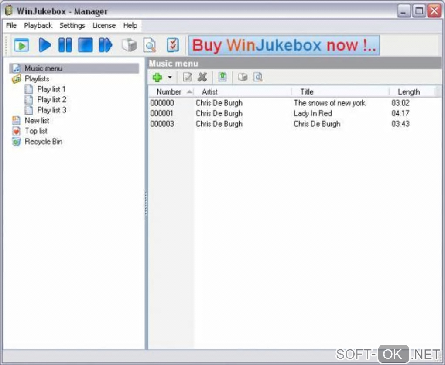Click the search document icon in main toolbar

point(150,45)
